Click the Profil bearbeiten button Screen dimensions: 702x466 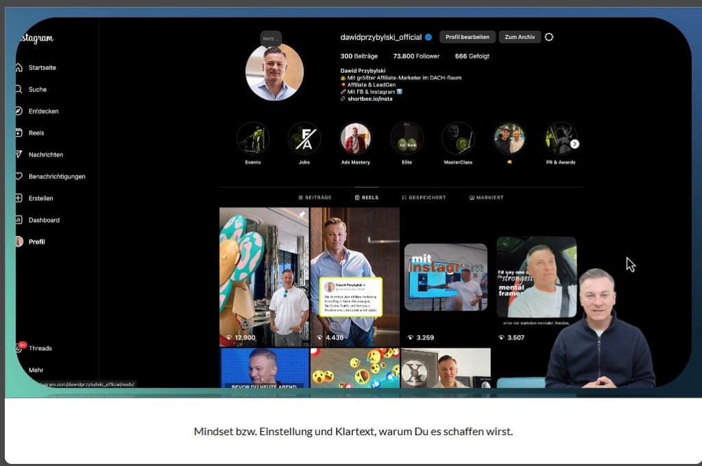(467, 37)
